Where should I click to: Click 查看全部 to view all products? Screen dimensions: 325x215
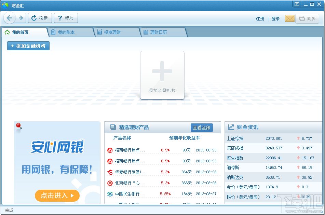202,127
